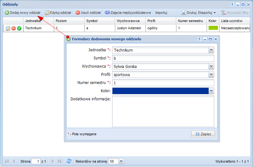Click green accept icon in Technikum row
The width and height of the screenshot is (253, 167).
point(19,28)
